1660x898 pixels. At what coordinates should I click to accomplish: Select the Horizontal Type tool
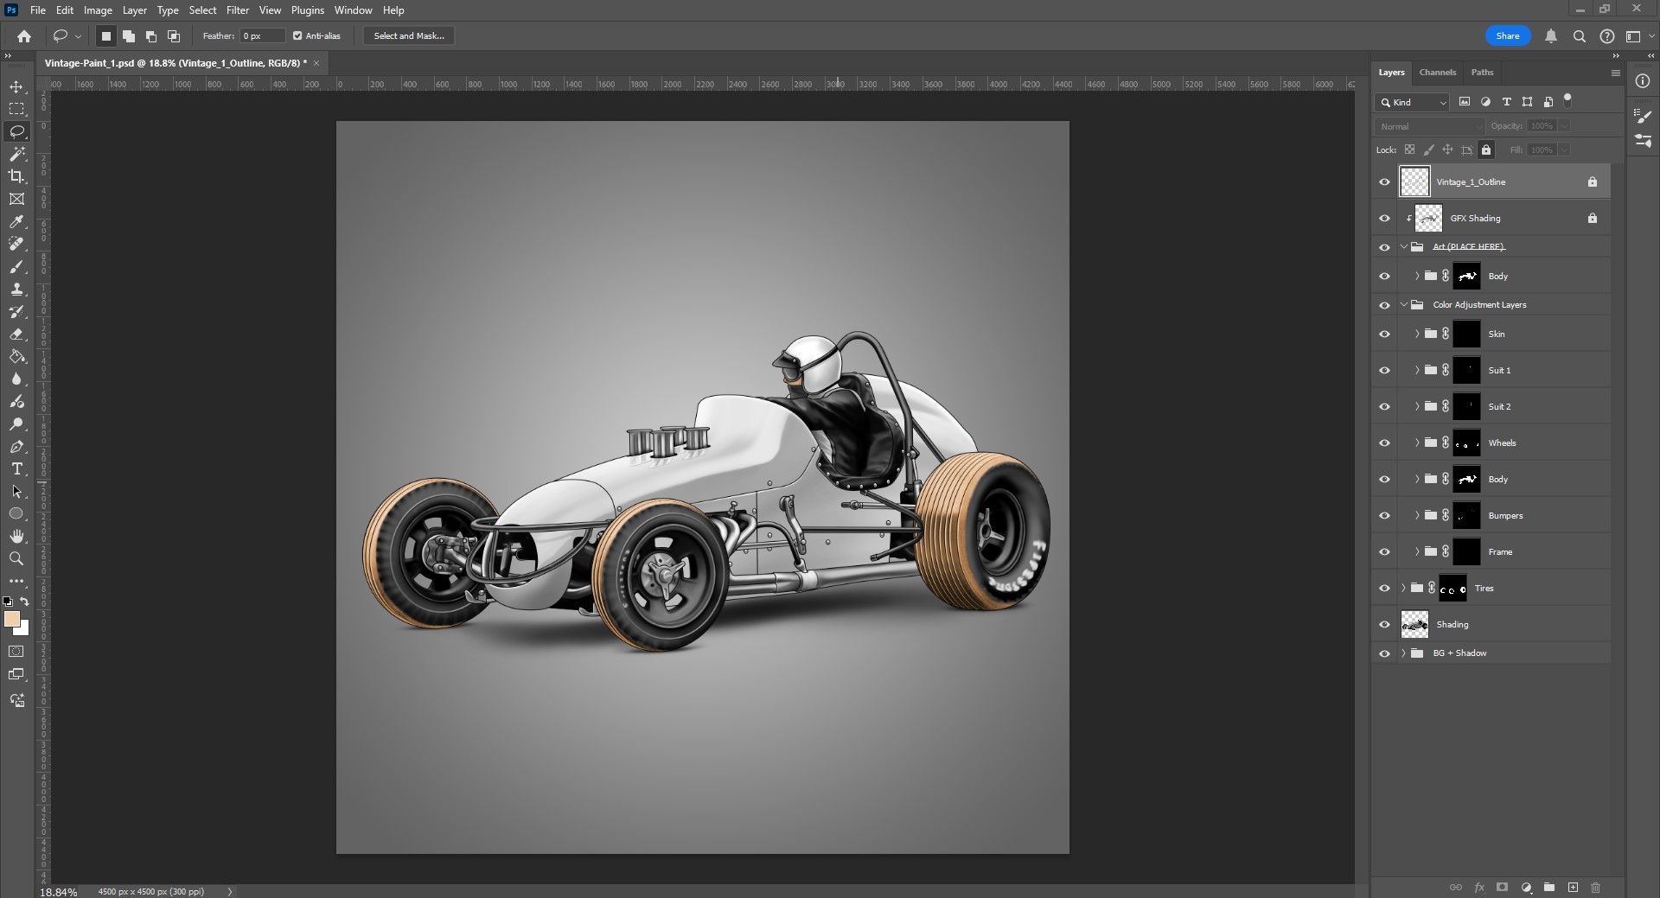16,469
